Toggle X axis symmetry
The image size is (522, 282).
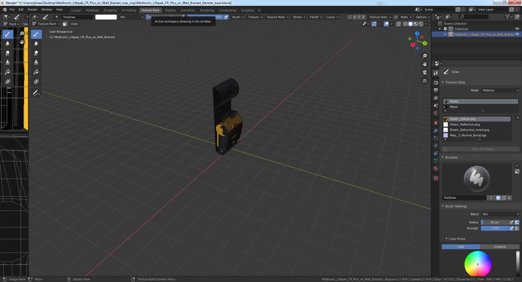(x=354, y=17)
